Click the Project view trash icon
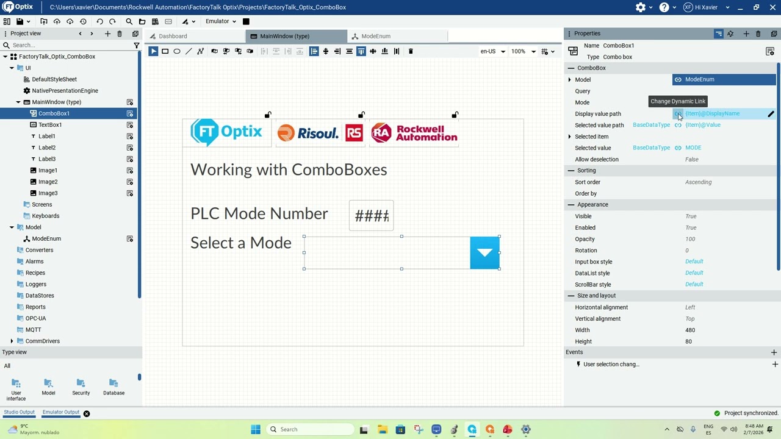The width and height of the screenshot is (781, 439). (120, 34)
